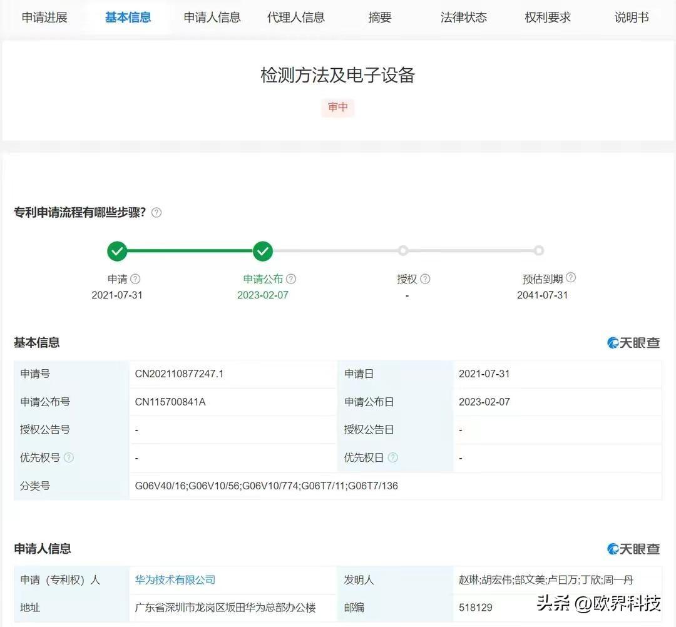Click the help icon beside 授权 step

coord(425,279)
